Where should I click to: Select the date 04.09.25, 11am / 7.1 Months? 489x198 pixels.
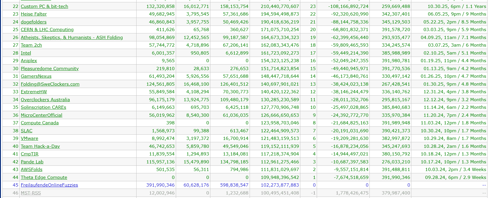click(454, 37)
